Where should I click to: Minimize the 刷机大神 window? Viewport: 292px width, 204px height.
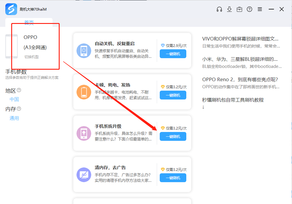(271, 9)
